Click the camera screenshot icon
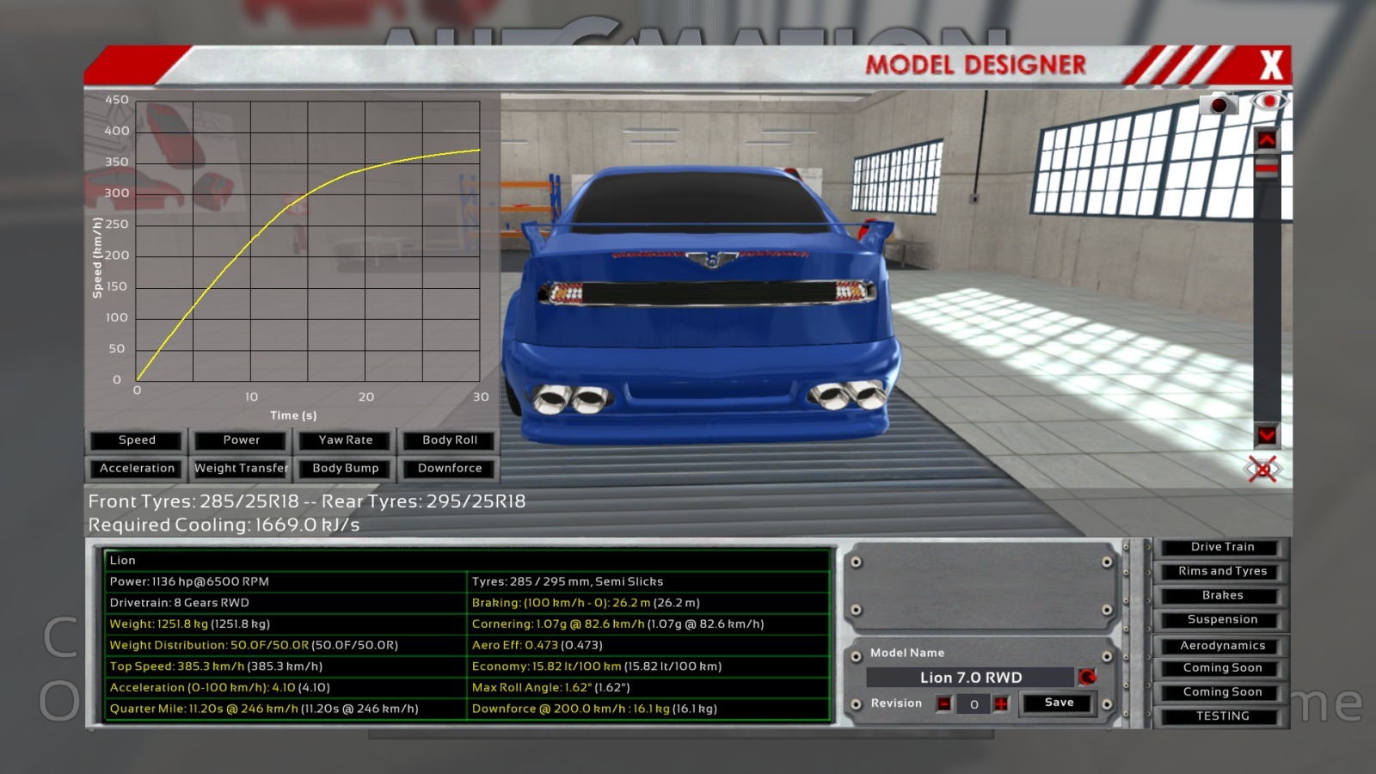This screenshot has width=1376, height=774. (1218, 105)
